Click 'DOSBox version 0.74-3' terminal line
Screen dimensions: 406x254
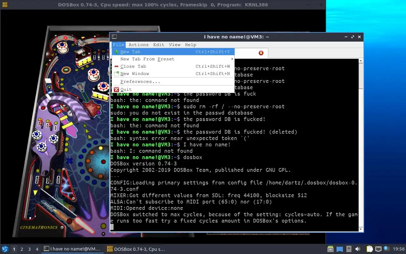pyautogui.click(x=143, y=164)
